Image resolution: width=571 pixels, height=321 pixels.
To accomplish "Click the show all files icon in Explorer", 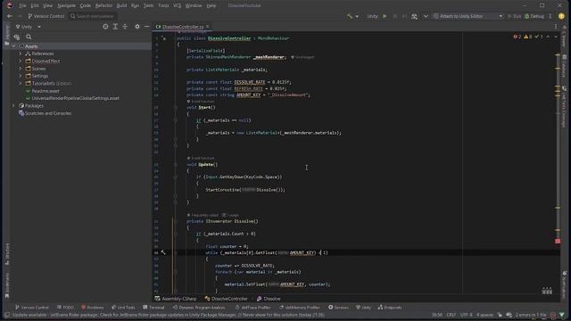I will 17,37.
